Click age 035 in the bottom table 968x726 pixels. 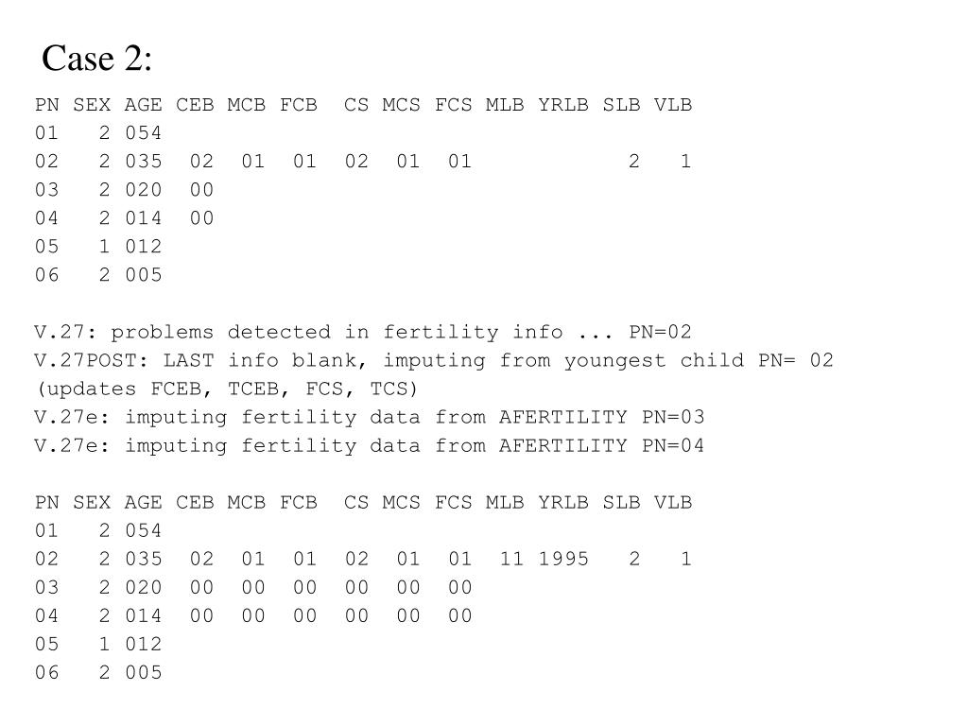tap(144, 560)
